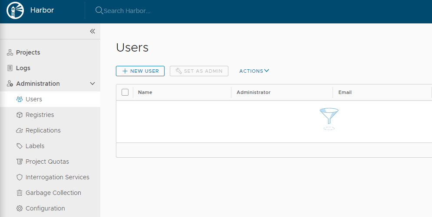Click the Registries cube icon
The image size is (432, 217).
(19, 115)
